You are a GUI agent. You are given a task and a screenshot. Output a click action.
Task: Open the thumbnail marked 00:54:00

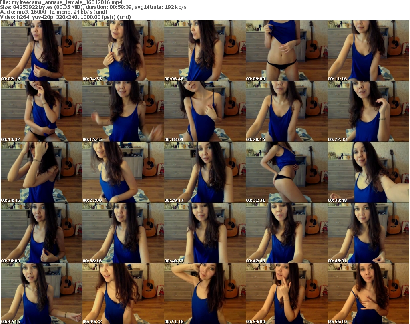[x=287, y=294]
